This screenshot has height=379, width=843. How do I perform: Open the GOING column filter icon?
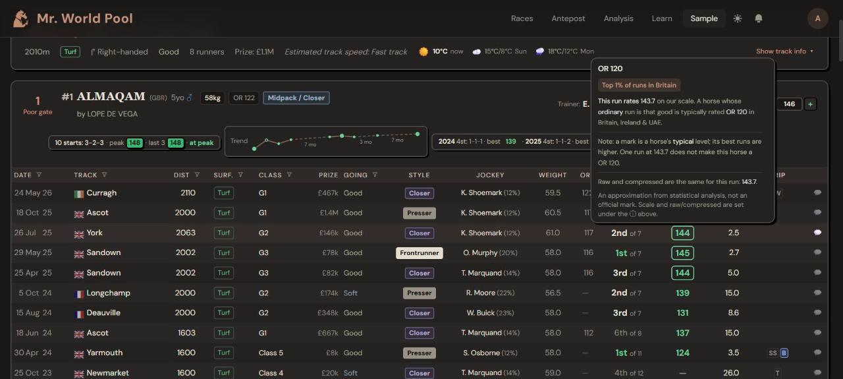(375, 175)
